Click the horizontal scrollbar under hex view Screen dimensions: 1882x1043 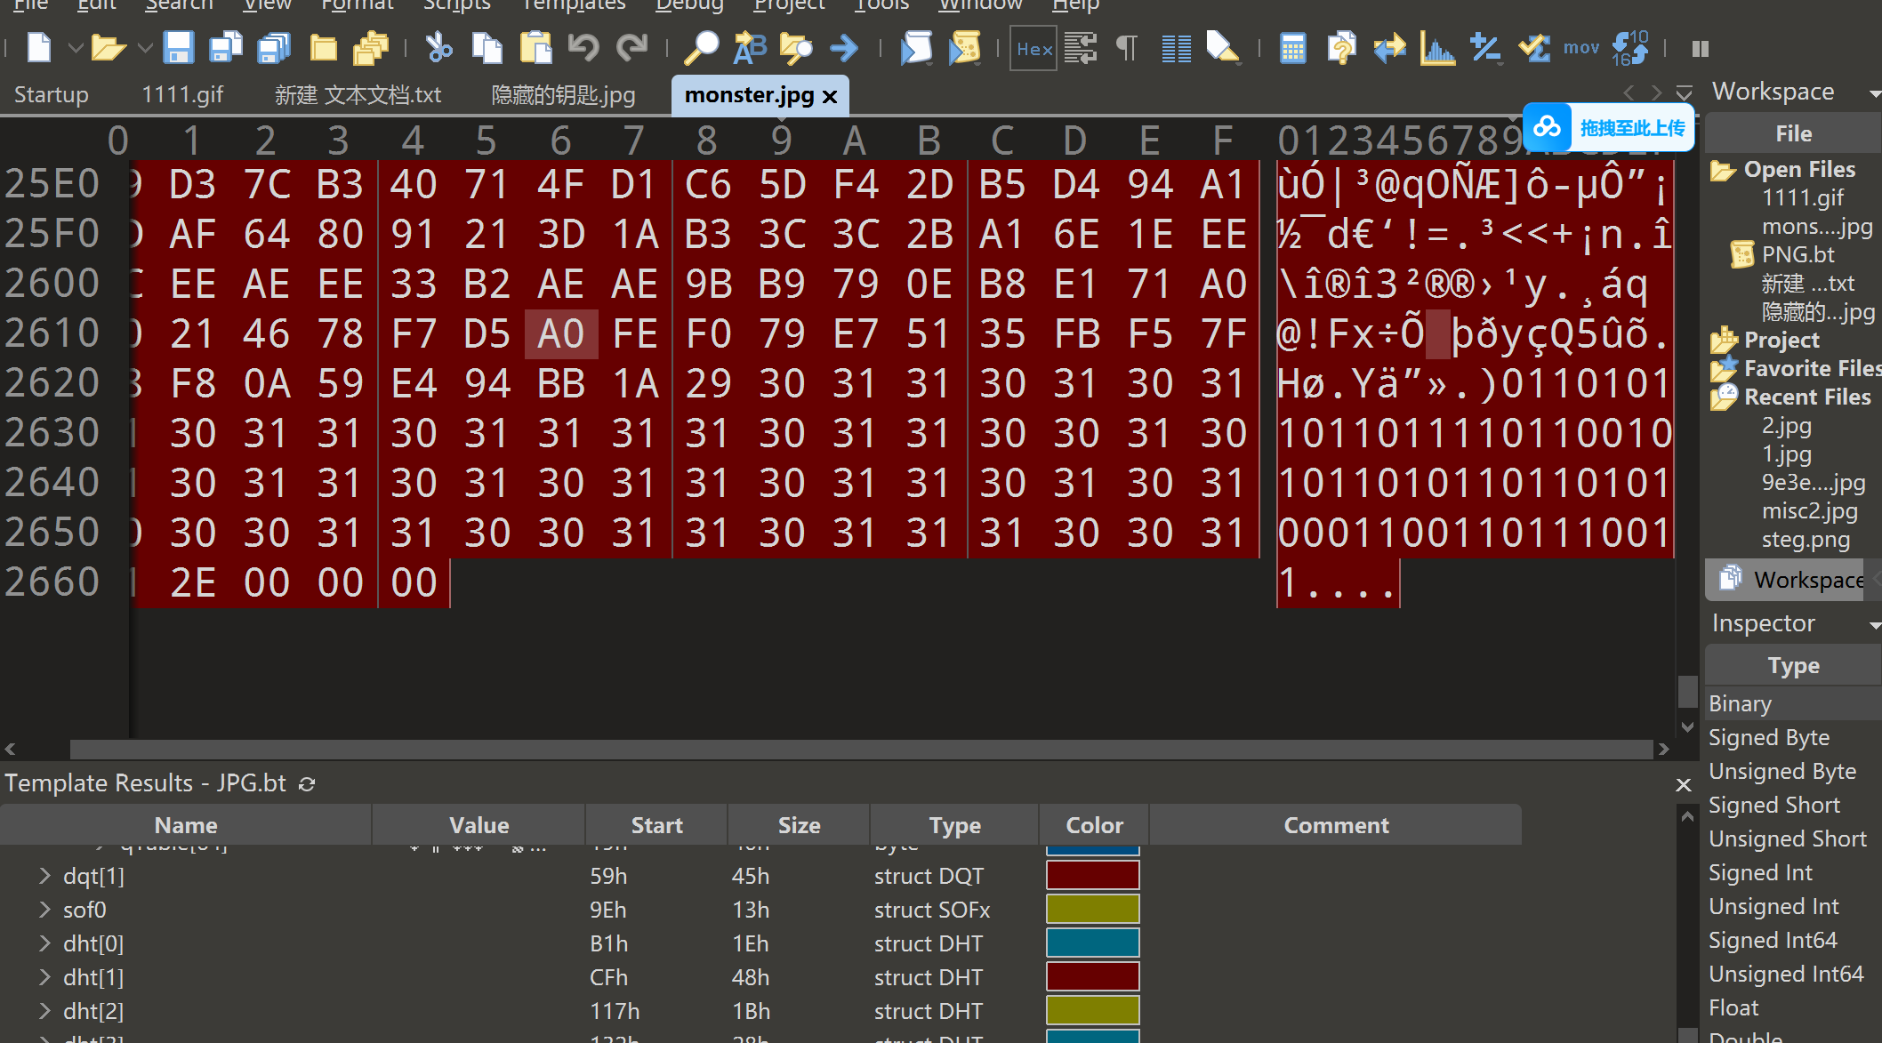[x=861, y=750]
